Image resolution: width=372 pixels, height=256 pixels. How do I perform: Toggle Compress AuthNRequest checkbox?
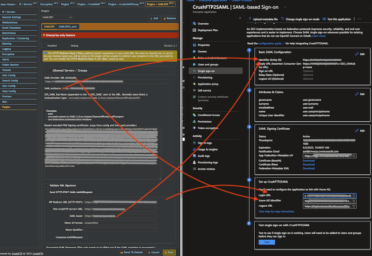click(86, 237)
